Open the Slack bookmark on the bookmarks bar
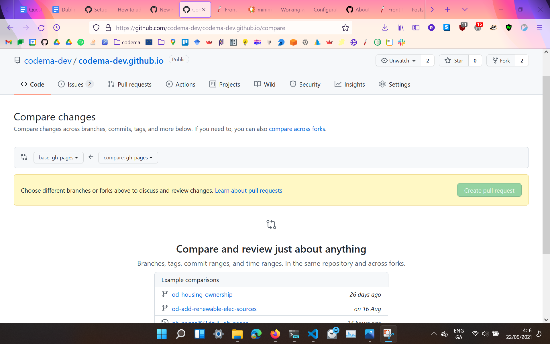Screen dimensions: 550x344 coord(401,42)
